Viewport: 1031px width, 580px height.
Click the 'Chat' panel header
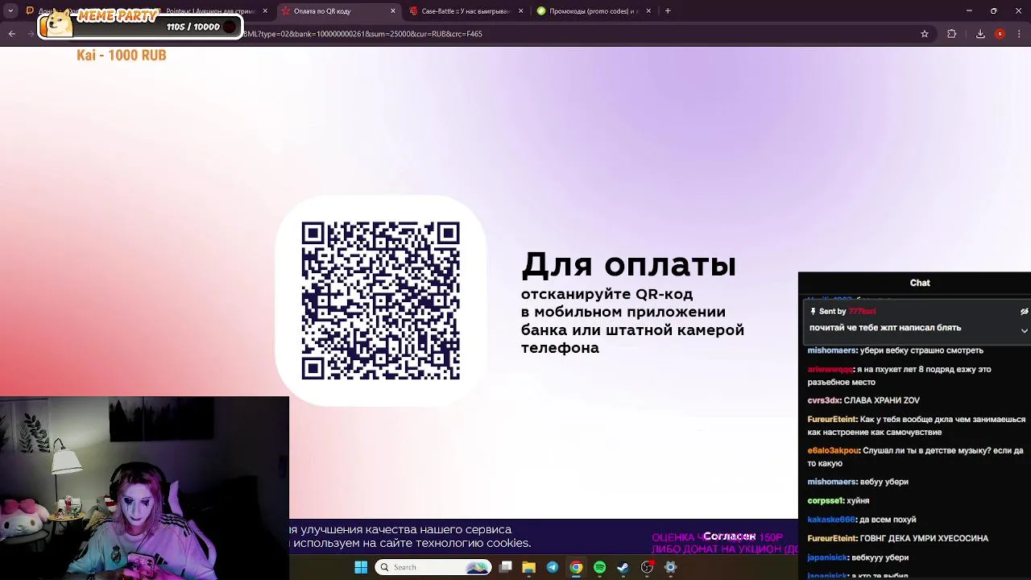click(x=920, y=283)
